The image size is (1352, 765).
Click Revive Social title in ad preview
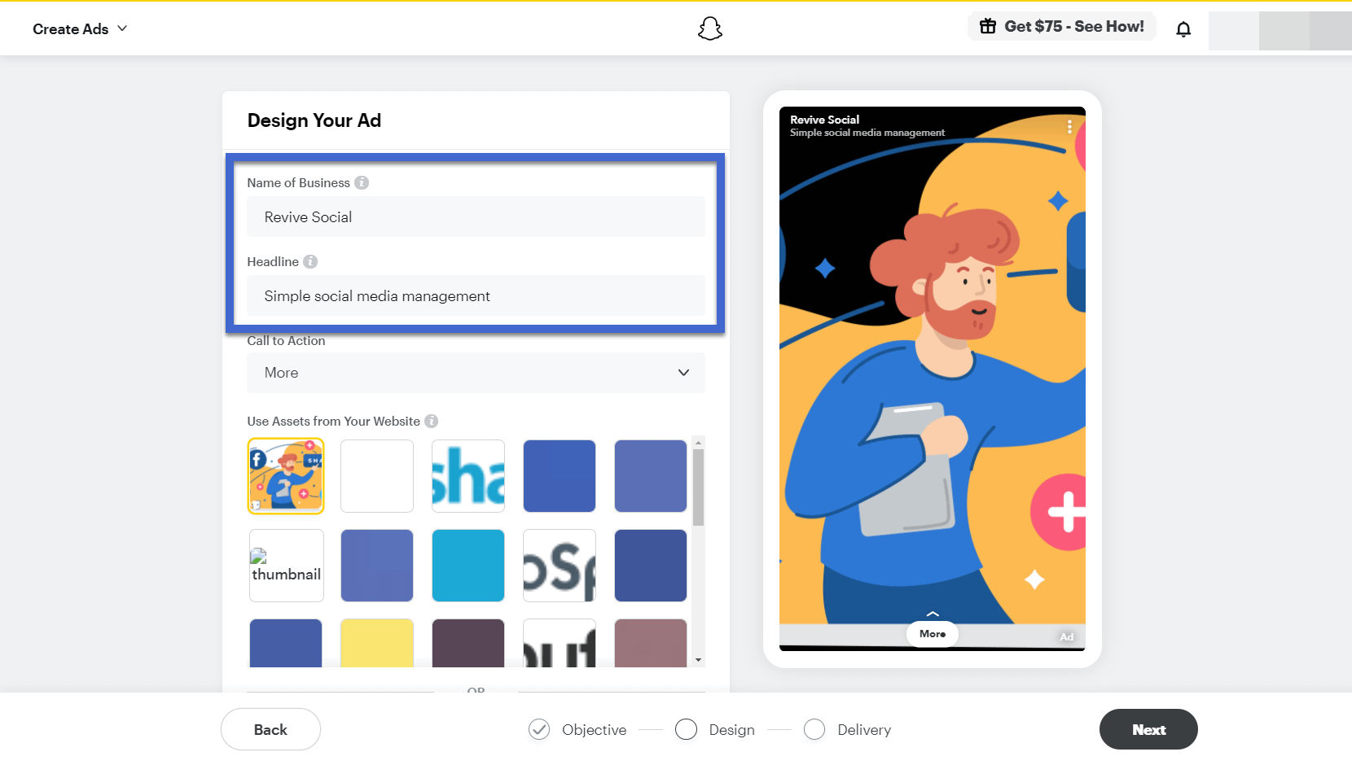click(x=824, y=120)
